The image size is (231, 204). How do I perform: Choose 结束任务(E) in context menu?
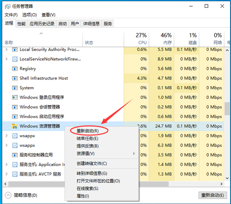click(x=87, y=138)
